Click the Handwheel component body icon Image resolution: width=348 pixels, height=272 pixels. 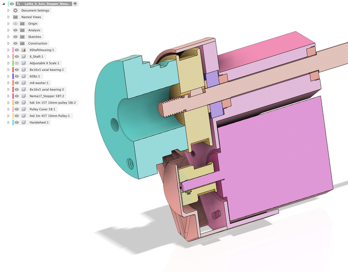(x=23, y=122)
